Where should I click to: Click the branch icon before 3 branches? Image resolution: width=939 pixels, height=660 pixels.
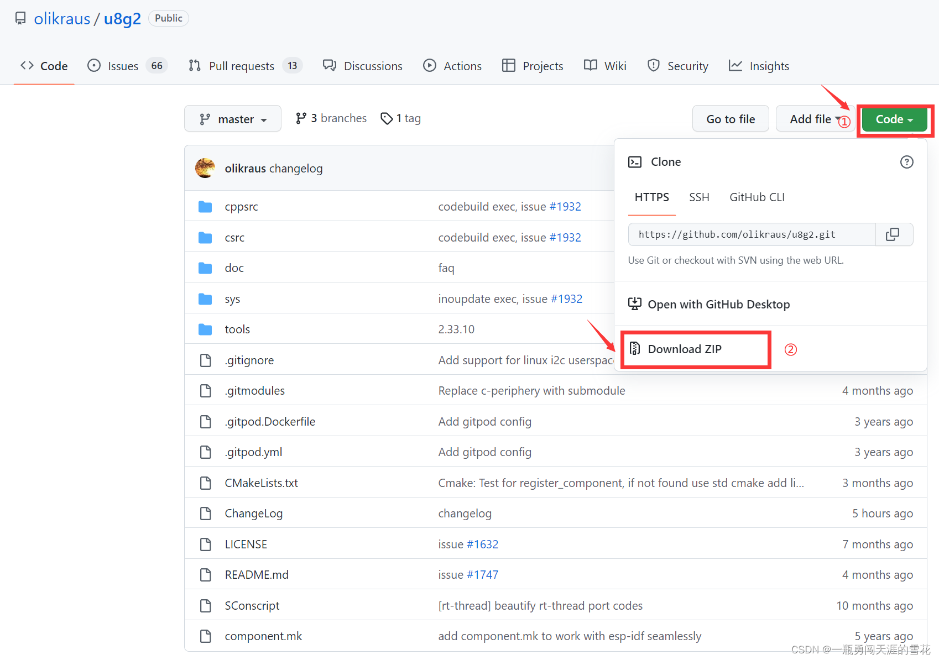click(x=301, y=118)
